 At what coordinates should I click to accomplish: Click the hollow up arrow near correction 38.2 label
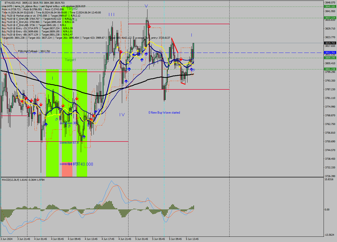(x=69, y=126)
